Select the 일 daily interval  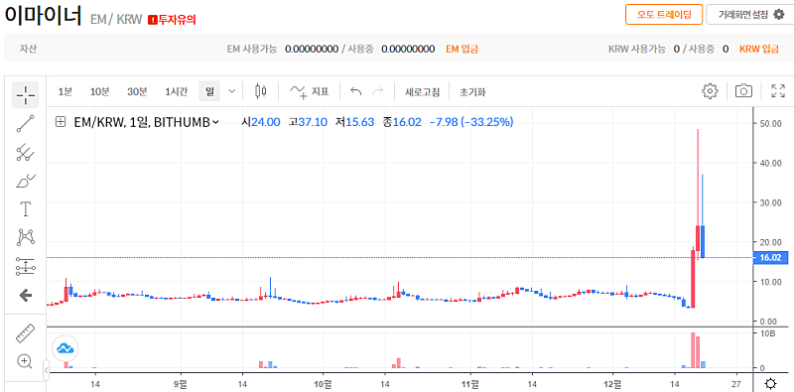pyautogui.click(x=209, y=91)
